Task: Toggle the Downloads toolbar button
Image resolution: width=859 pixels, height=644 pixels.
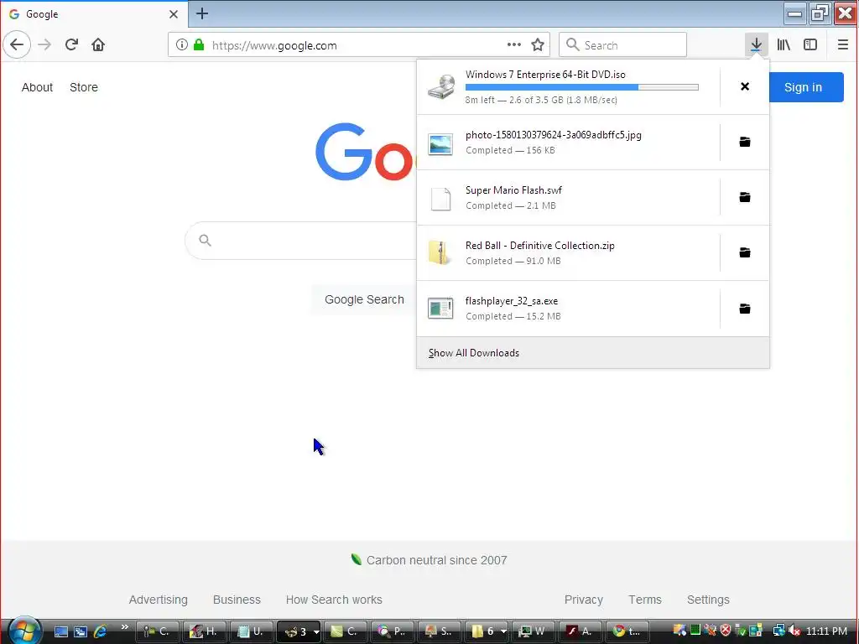Action: click(x=756, y=45)
